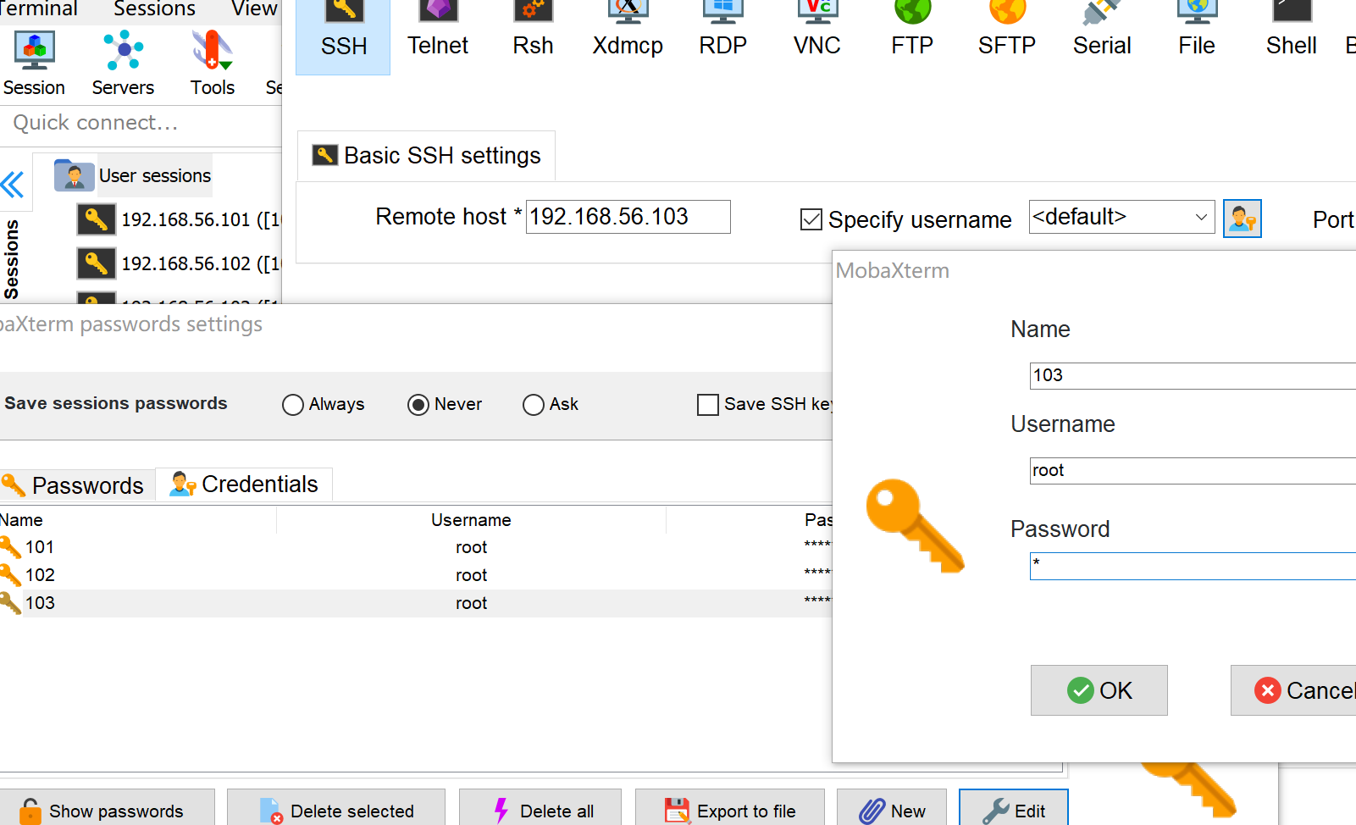Click root username in row 102

(471, 575)
